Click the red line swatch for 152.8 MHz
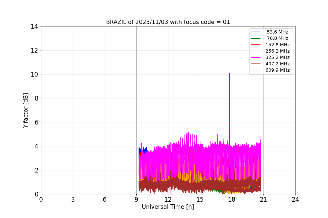The width and height of the screenshot is (328, 218). pos(256,45)
